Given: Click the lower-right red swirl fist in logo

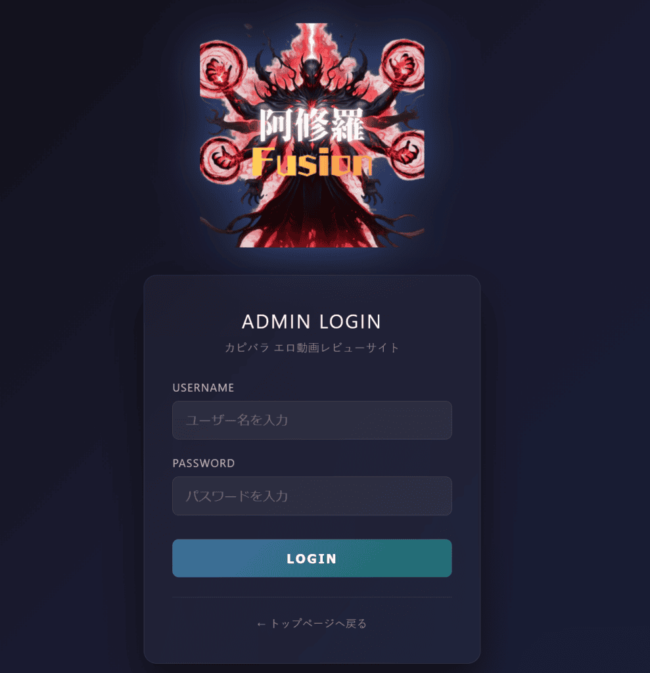Looking at the screenshot, I should 404,154.
